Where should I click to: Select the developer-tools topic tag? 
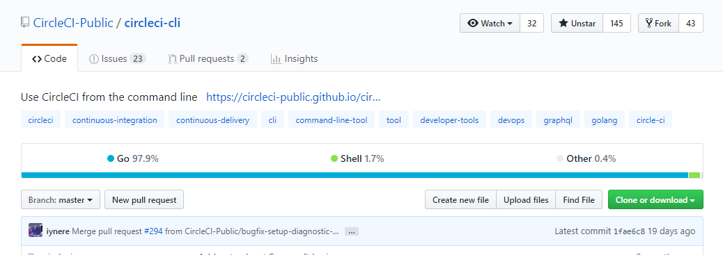(449, 121)
